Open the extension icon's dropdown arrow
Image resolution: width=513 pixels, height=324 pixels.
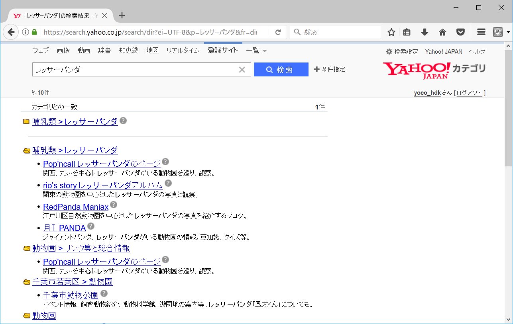508,32
